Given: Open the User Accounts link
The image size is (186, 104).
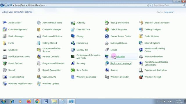Looking at the screenshot, I should coord(49,77).
